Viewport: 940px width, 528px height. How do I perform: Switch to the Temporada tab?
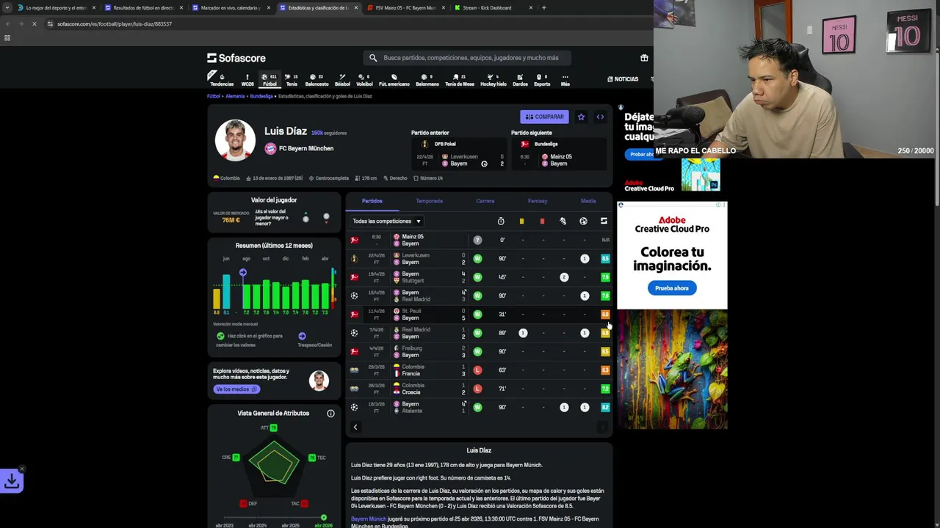(429, 201)
